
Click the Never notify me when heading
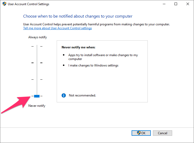[x=79, y=47]
